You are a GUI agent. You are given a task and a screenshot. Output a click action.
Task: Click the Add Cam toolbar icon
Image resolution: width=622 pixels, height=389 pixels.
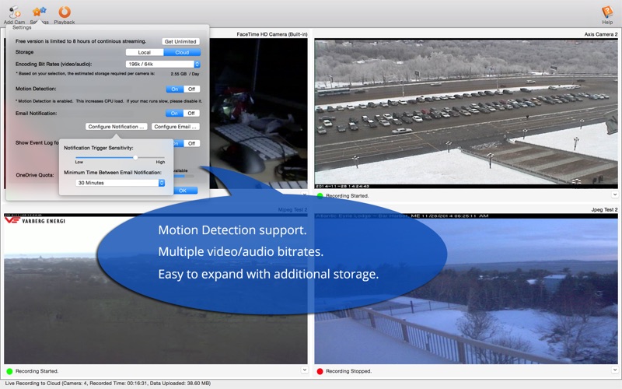click(15, 14)
